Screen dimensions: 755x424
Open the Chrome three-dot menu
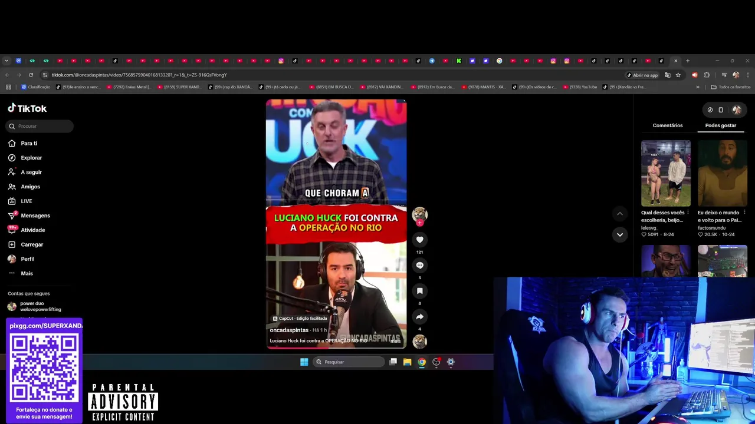coord(748,75)
